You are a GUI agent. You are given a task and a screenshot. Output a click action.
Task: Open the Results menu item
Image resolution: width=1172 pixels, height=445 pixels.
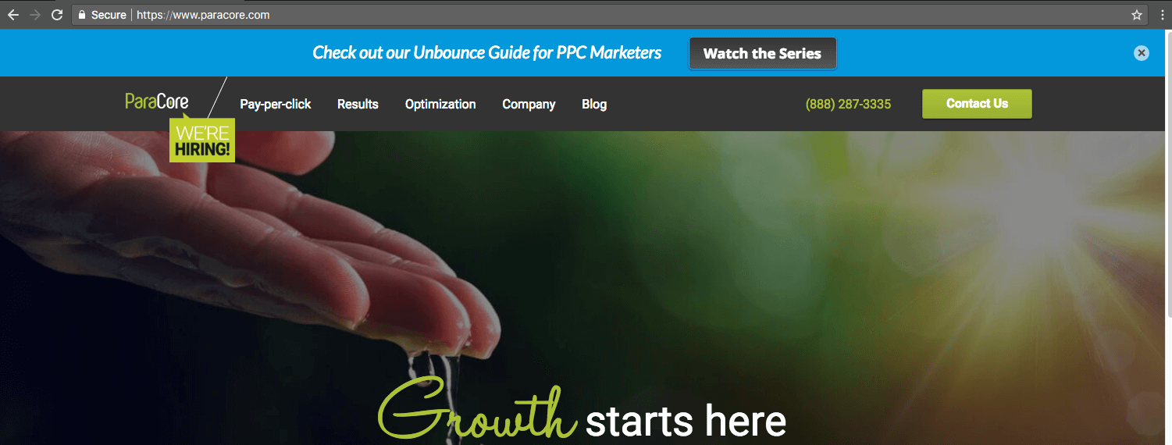pos(358,104)
